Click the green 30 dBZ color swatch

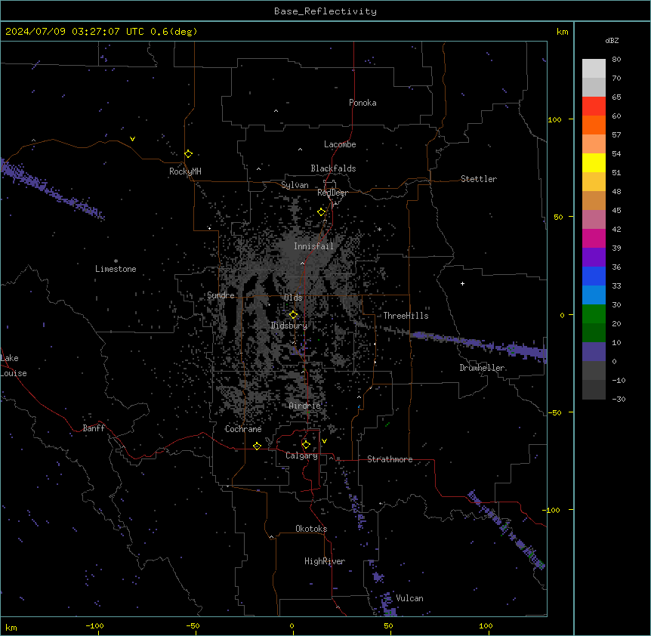point(594,314)
